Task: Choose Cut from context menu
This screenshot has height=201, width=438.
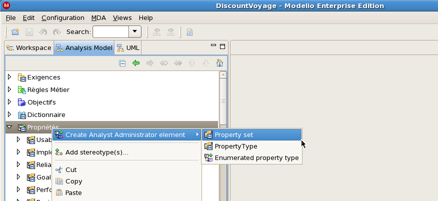Action: tap(126, 169)
